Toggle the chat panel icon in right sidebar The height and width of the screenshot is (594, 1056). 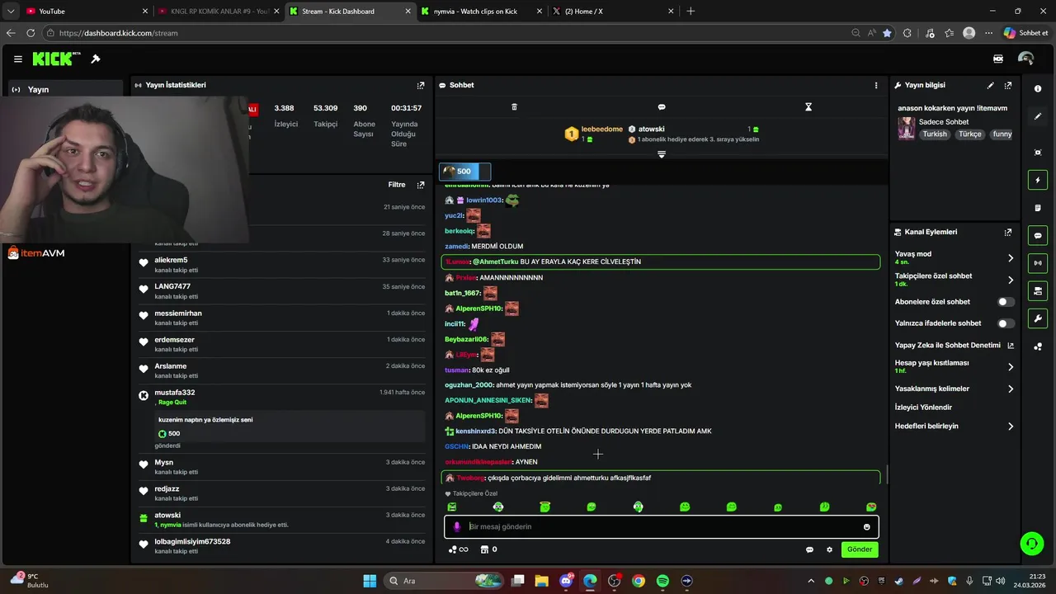point(1038,236)
